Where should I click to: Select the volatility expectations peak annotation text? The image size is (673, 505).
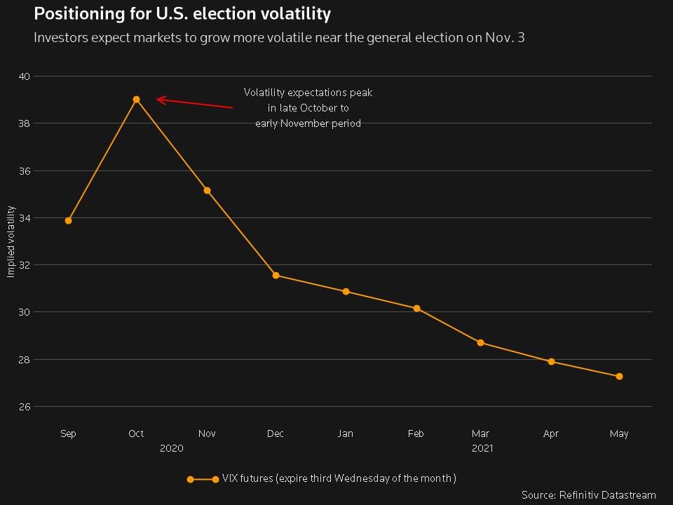pos(308,108)
